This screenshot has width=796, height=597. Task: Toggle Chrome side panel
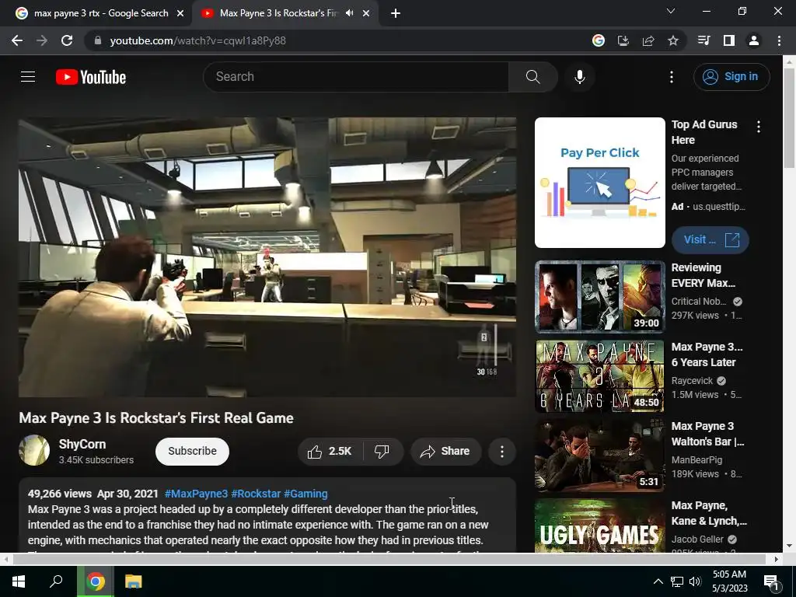pos(729,40)
